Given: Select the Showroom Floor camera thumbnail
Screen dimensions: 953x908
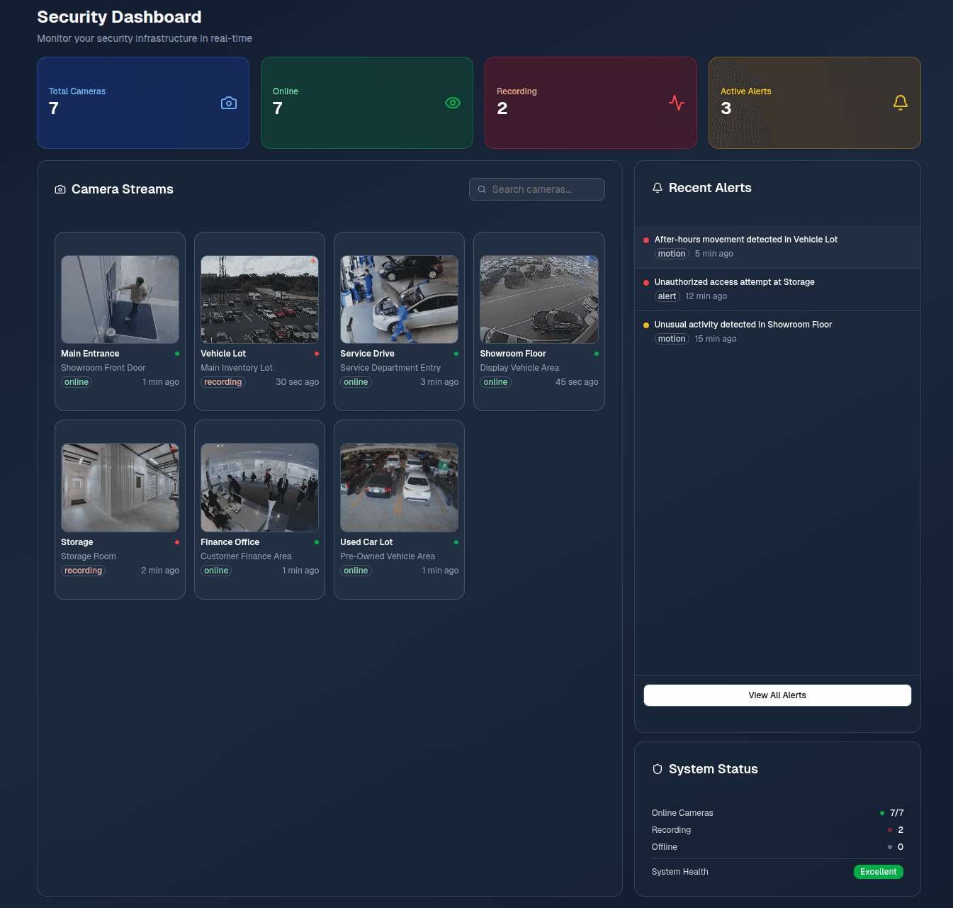Looking at the screenshot, I should pyautogui.click(x=538, y=300).
